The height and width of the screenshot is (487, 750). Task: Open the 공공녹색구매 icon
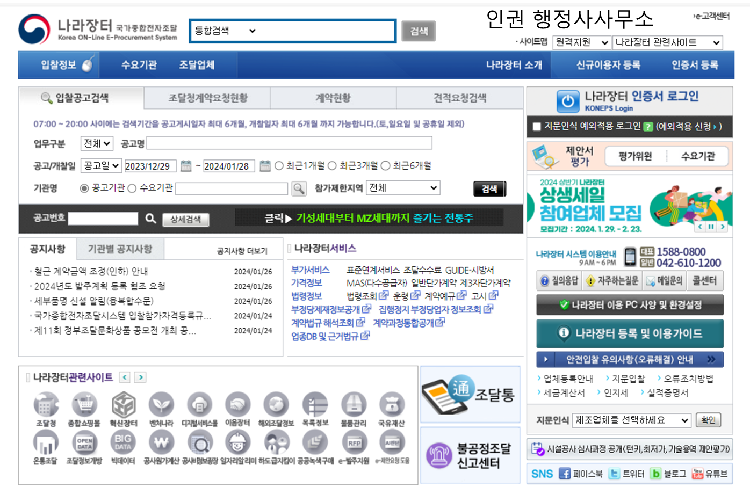315,443
